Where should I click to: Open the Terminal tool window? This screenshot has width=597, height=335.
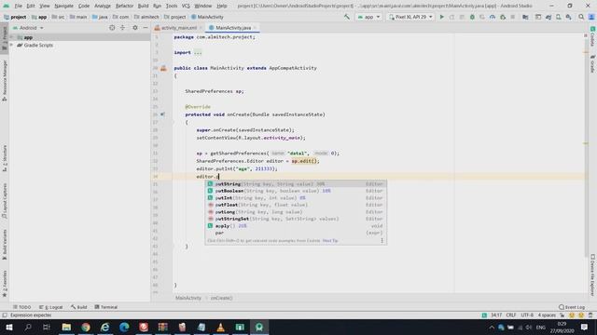tap(105, 307)
